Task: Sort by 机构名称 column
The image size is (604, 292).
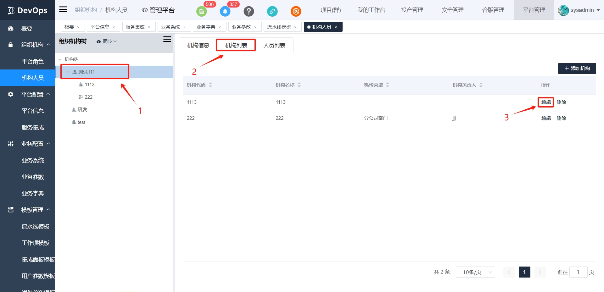Action: [299, 85]
